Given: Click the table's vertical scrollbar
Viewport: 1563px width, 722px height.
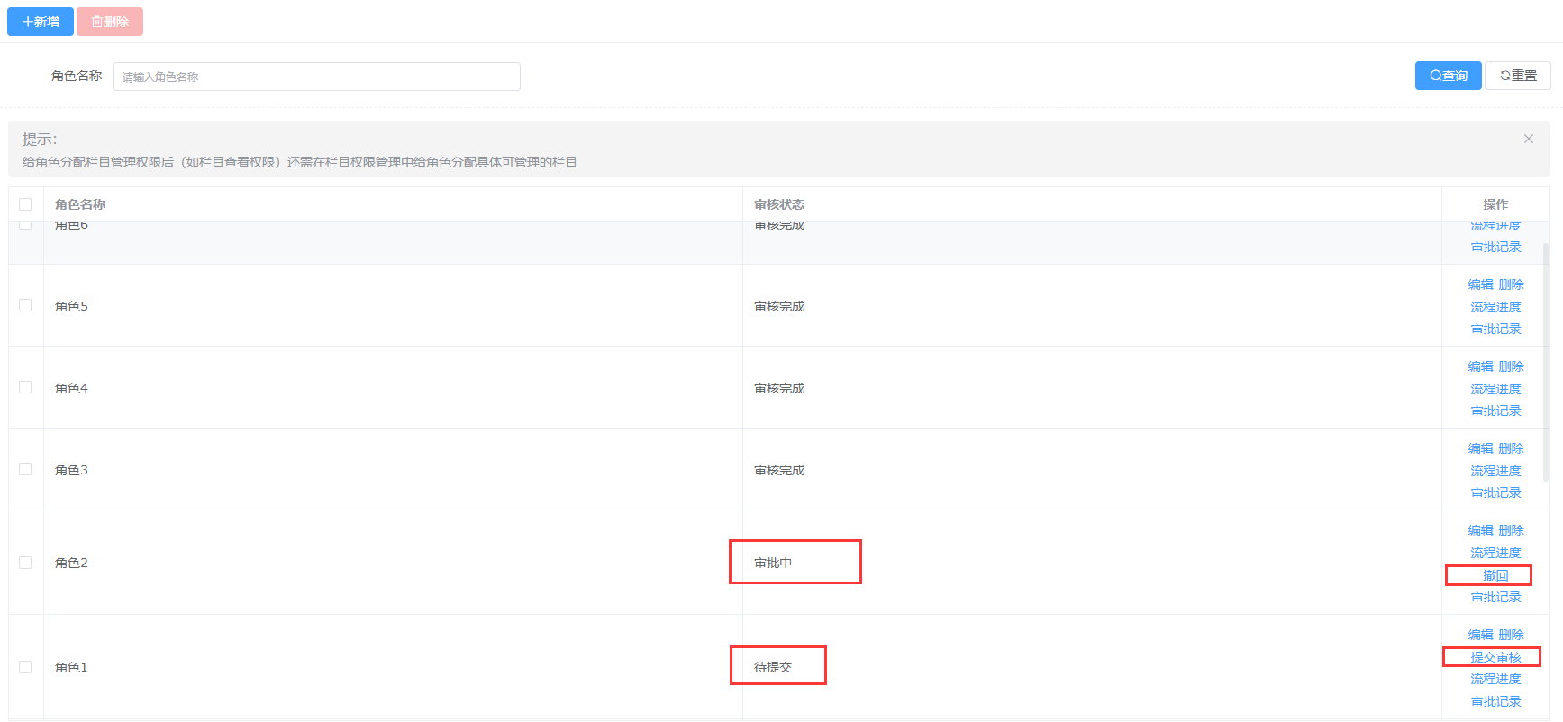Looking at the screenshot, I should (x=1546, y=360).
